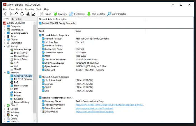Select the RAS tree icon

click(x=12, y=82)
